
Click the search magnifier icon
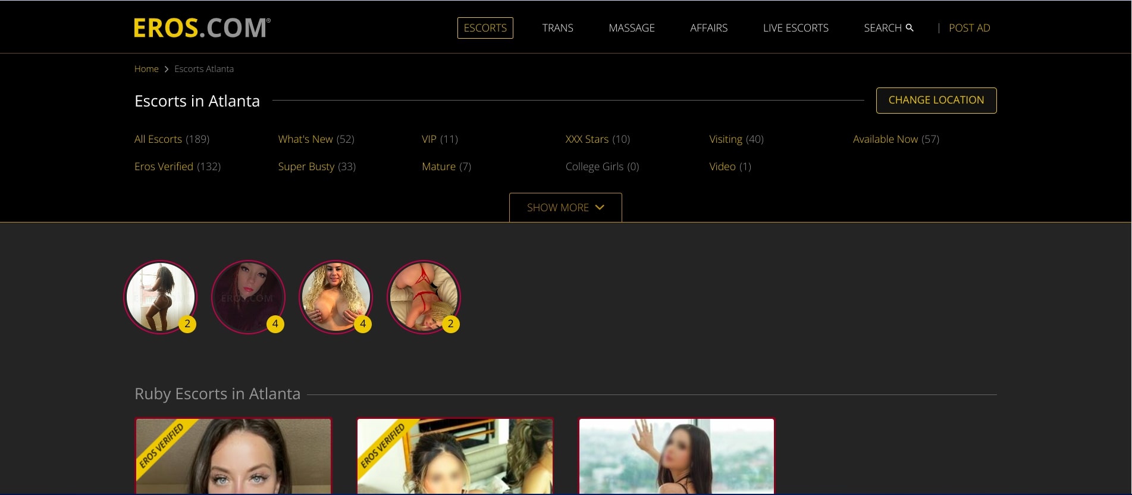(x=910, y=27)
